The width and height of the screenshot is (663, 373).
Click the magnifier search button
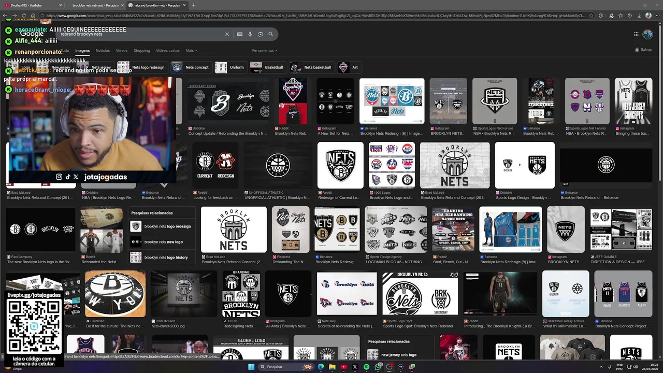(270, 34)
